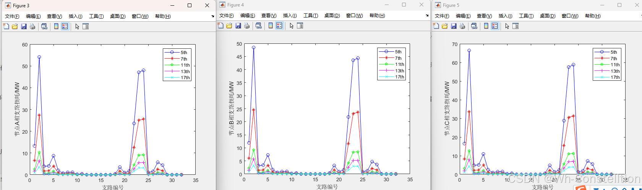Click x-axis label 支路编号 in Figure 4
The height and width of the screenshot is (190, 642).
[327, 187]
